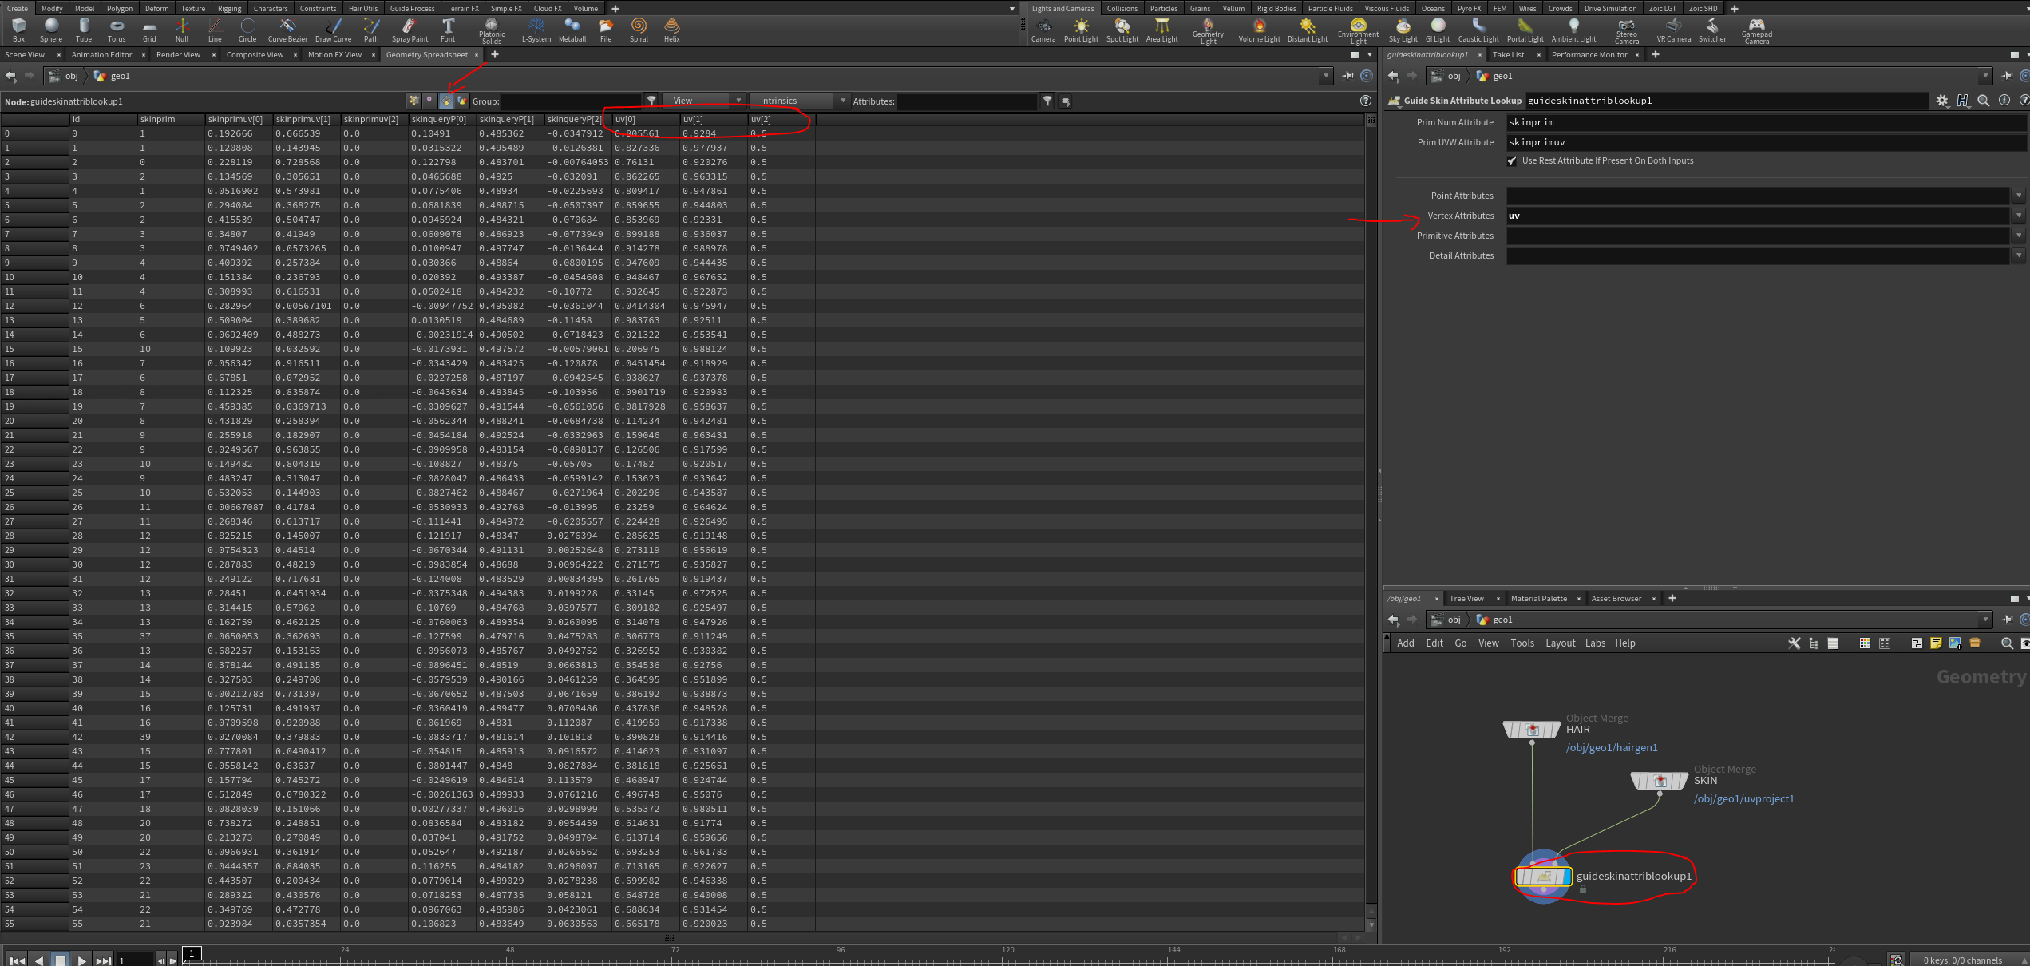Open Point Attributes dropdown arrow
The height and width of the screenshot is (966, 2030).
2019,196
